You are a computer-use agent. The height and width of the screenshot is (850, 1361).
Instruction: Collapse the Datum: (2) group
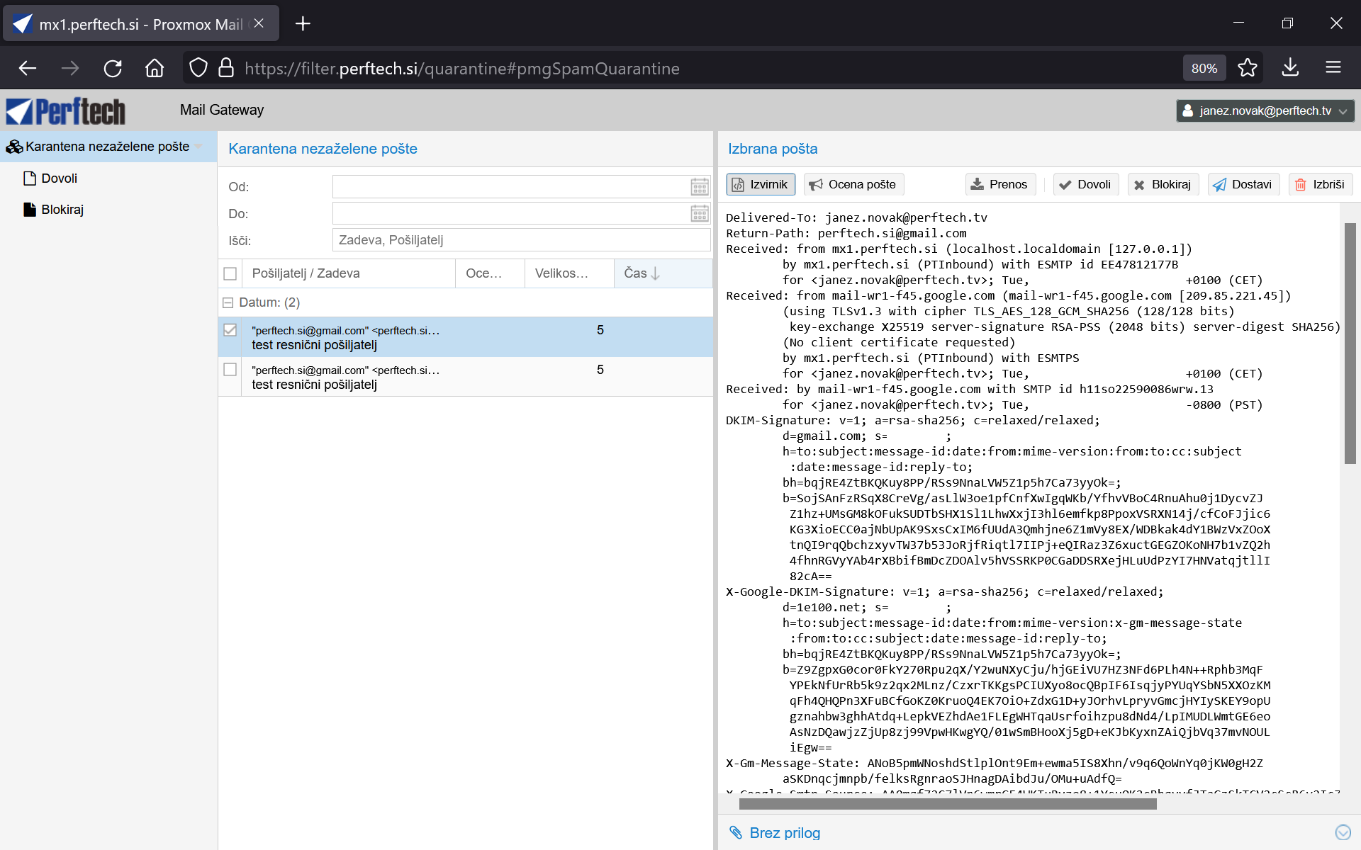[x=228, y=302]
